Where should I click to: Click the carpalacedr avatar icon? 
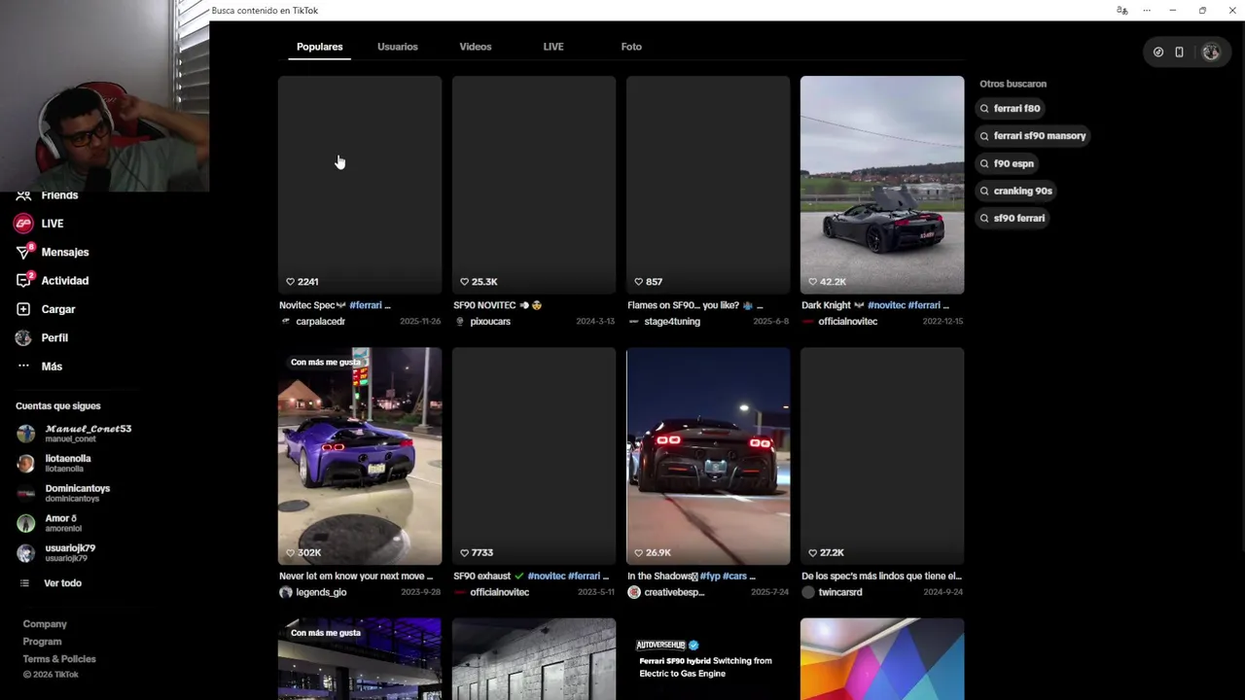point(286,322)
